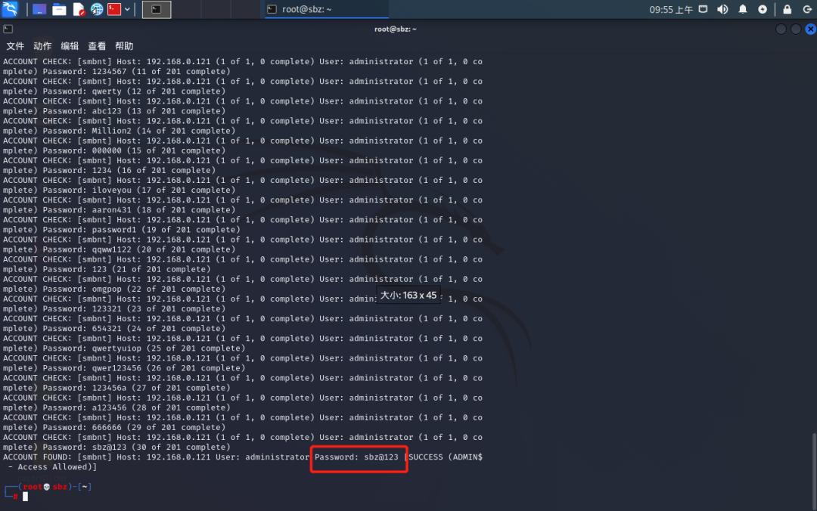Click the 'Password: omgpop' output line
The image size is (817, 511).
(114, 289)
